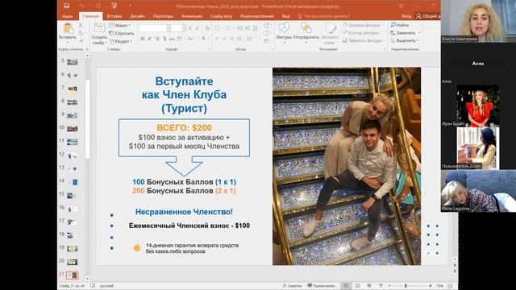This screenshot has width=516, height=290.
Task: Click the Заменить replace button
Action: click(x=405, y=33)
